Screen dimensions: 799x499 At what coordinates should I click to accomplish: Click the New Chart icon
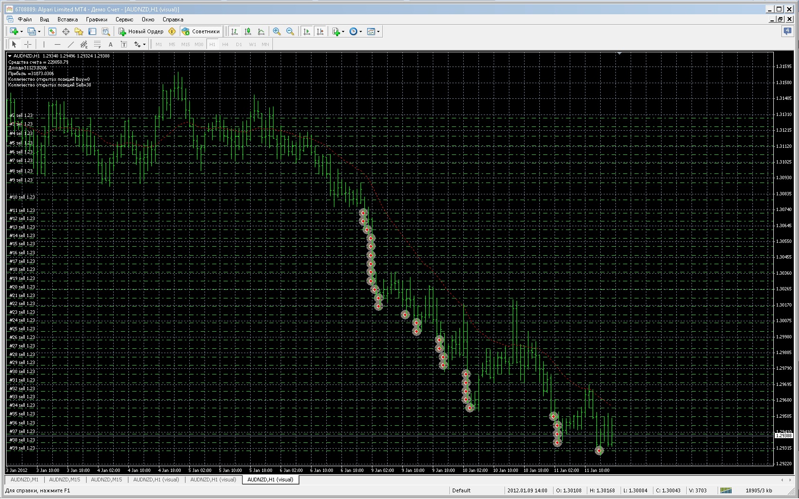click(14, 31)
